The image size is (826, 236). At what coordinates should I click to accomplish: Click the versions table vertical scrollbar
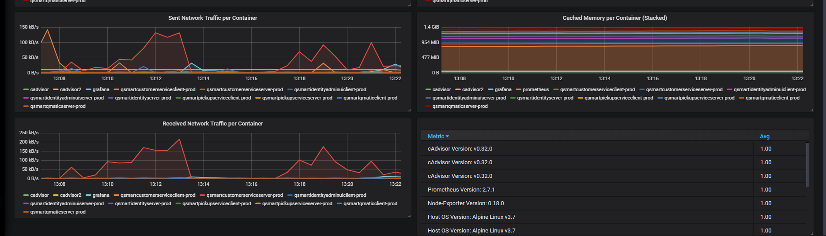pyautogui.click(x=807, y=164)
